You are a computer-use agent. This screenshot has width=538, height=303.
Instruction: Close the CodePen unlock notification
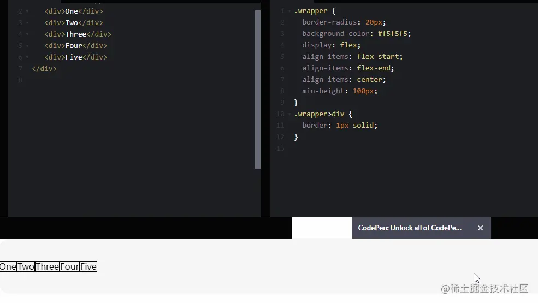(480, 228)
